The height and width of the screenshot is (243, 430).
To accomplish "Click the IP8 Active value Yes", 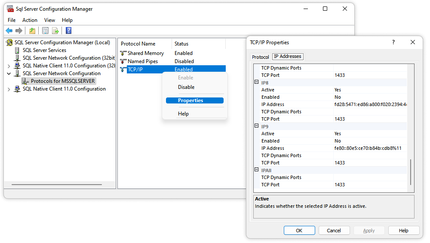I will tap(370, 90).
